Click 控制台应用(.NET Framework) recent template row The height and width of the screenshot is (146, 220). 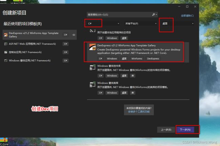pos(40,52)
